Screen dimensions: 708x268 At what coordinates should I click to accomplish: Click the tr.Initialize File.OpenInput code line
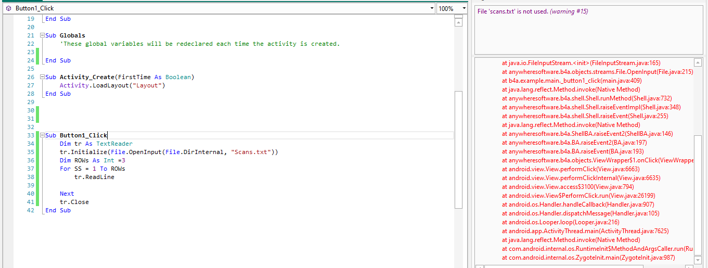169,152
